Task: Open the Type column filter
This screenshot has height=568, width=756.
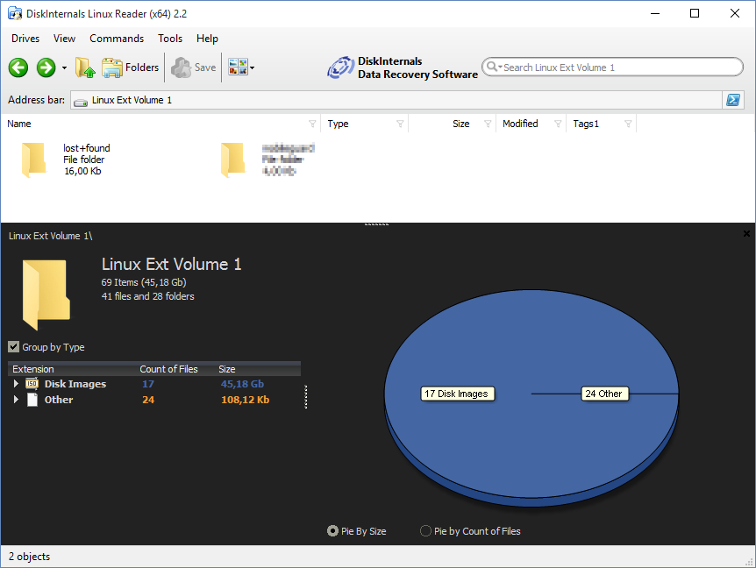Action: point(400,124)
